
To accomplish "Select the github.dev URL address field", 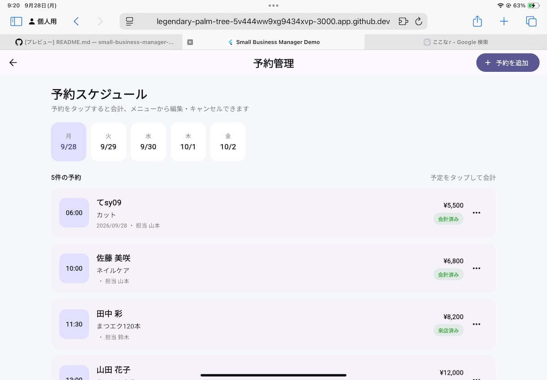I will pos(273,21).
